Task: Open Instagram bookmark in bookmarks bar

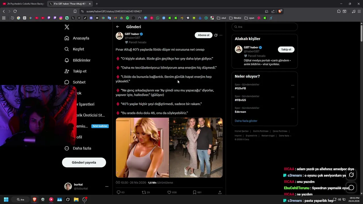Action: pyautogui.click(x=61, y=18)
